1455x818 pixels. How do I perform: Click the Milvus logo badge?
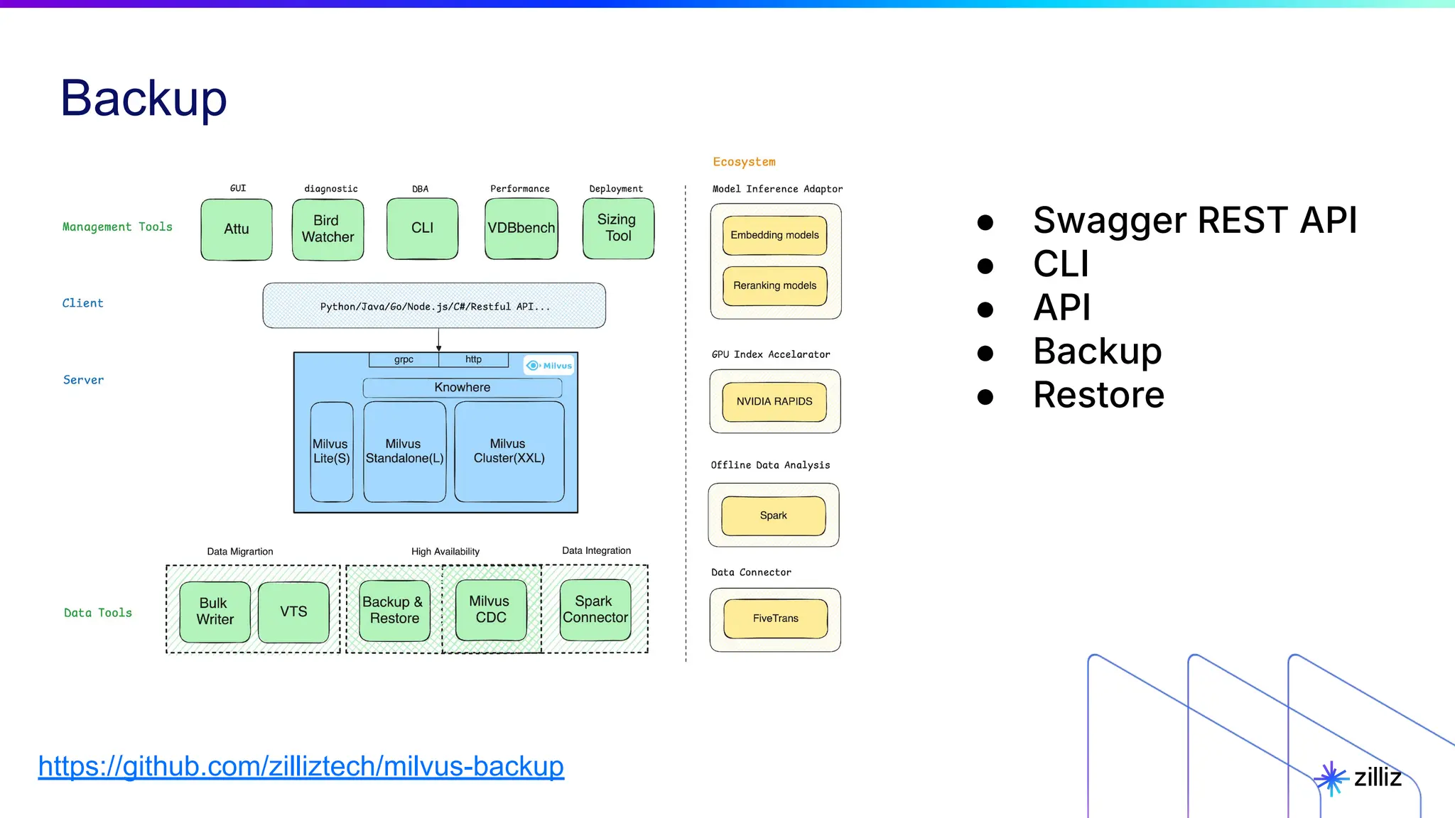coord(549,366)
